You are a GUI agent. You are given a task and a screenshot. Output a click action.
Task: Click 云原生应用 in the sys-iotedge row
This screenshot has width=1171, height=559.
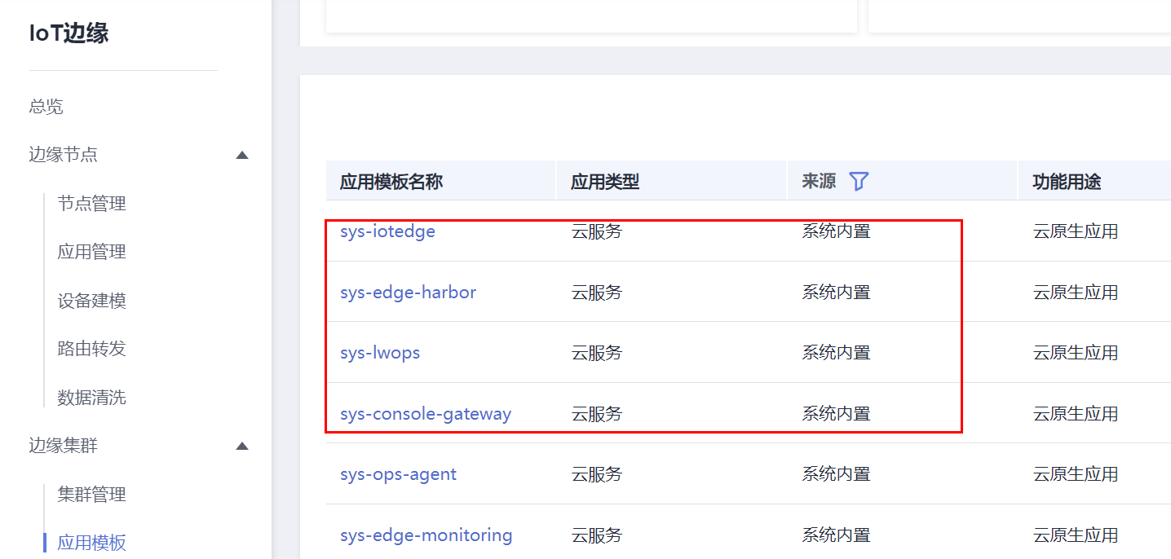click(1075, 231)
